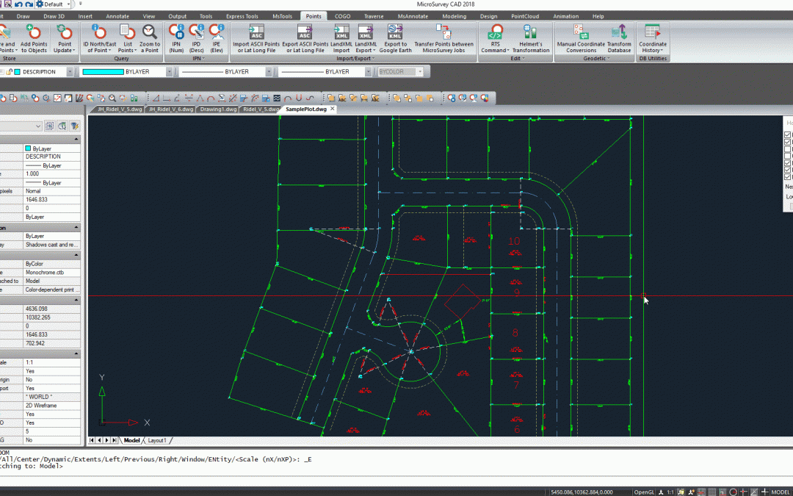Image resolution: width=793 pixels, height=496 pixels.
Task: Uncheck the last checked box in right panel
Action: pyautogui.click(x=789, y=176)
